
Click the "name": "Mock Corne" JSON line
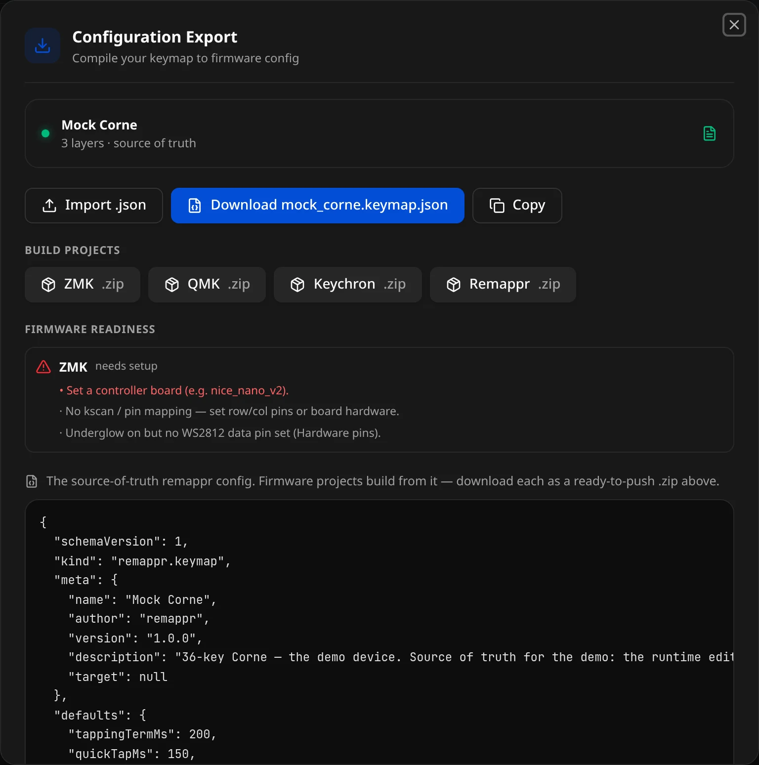142,600
